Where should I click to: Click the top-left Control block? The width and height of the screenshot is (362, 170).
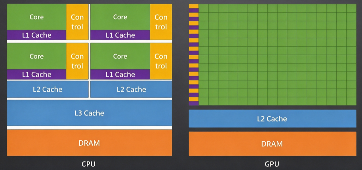coord(77,22)
